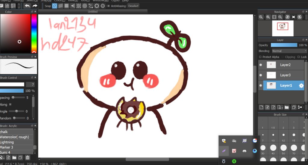Enable the radial snap

click(79, 6)
